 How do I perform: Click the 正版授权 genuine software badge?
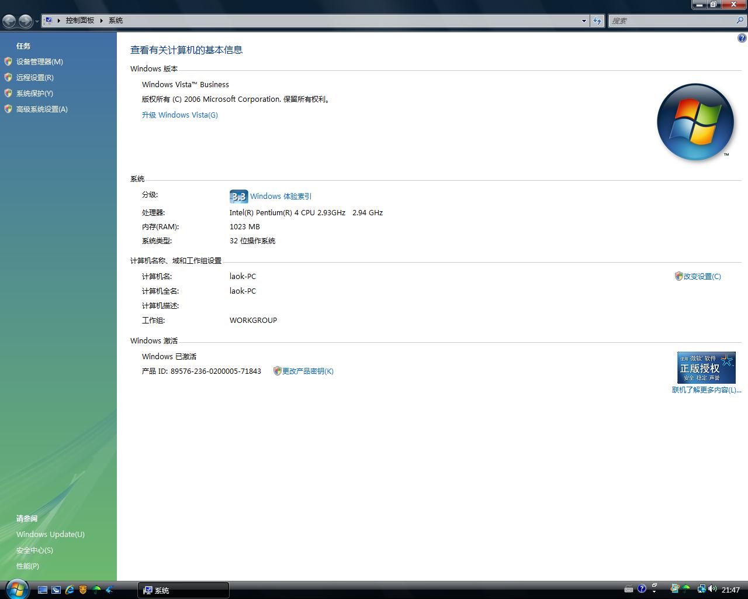click(x=706, y=367)
